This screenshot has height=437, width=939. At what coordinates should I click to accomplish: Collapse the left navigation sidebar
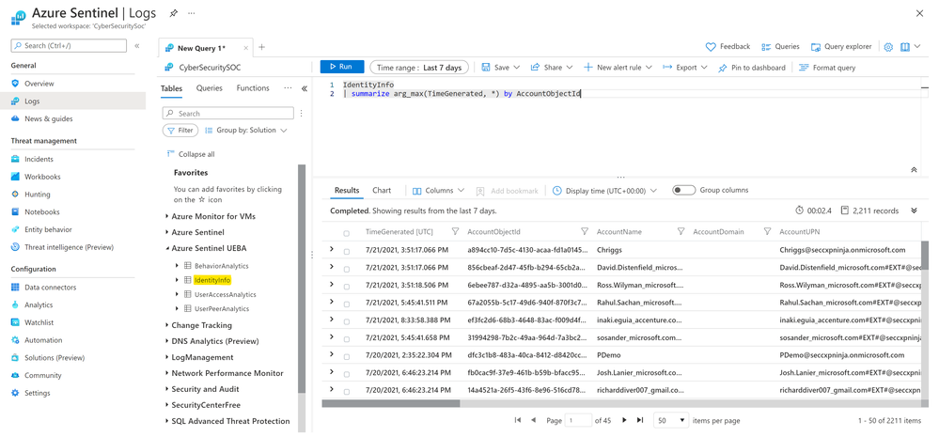pos(136,45)
